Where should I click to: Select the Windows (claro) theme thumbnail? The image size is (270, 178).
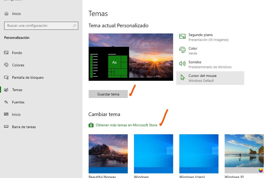pos(199,154)
